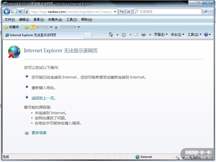Click the 该网站遇到了问题 reason text
This screenshot has height=162, width=216.
51,118
